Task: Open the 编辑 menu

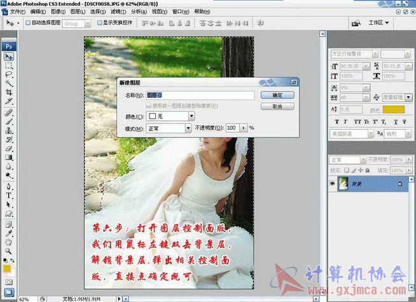Action: click(x=38, y=11)
